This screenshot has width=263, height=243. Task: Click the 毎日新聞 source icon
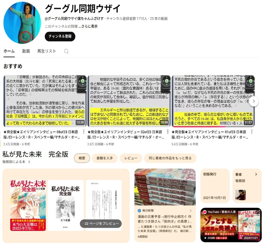[x=139, y=210]
